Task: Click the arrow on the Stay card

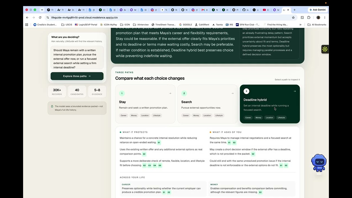Action: 170,93
